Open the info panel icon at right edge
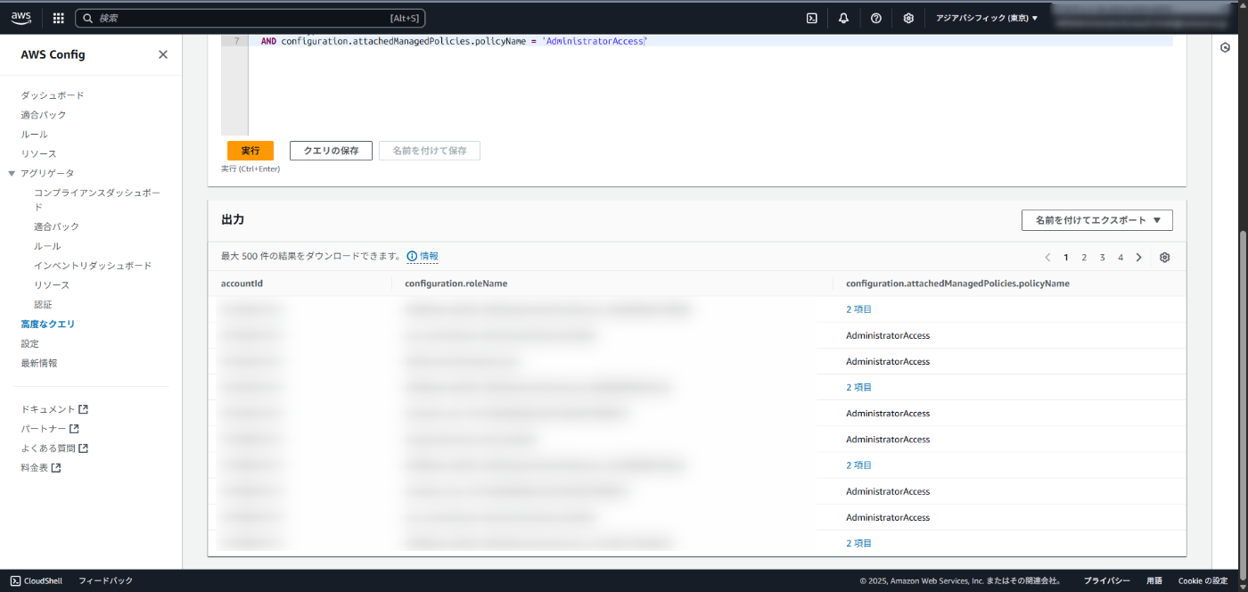 pyautogui.click(x=1226, y=48)
